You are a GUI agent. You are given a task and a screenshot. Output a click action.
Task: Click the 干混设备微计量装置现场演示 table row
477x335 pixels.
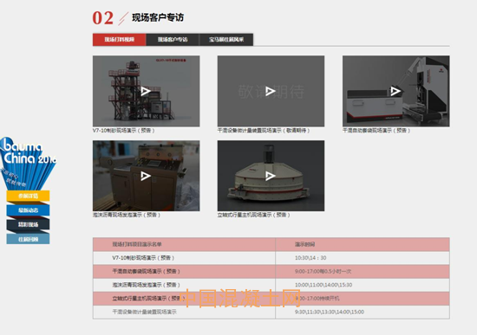coord(271,312)
